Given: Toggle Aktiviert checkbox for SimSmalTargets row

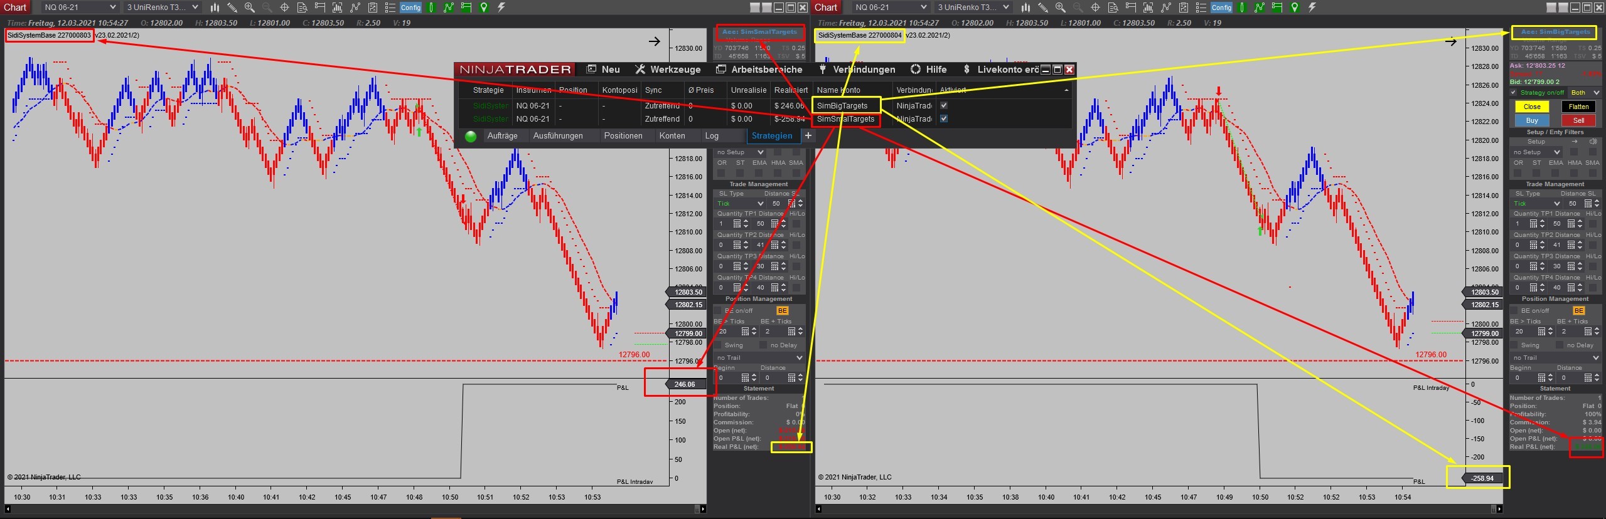Looking at the screenshot, I should (x=944, y=119).
